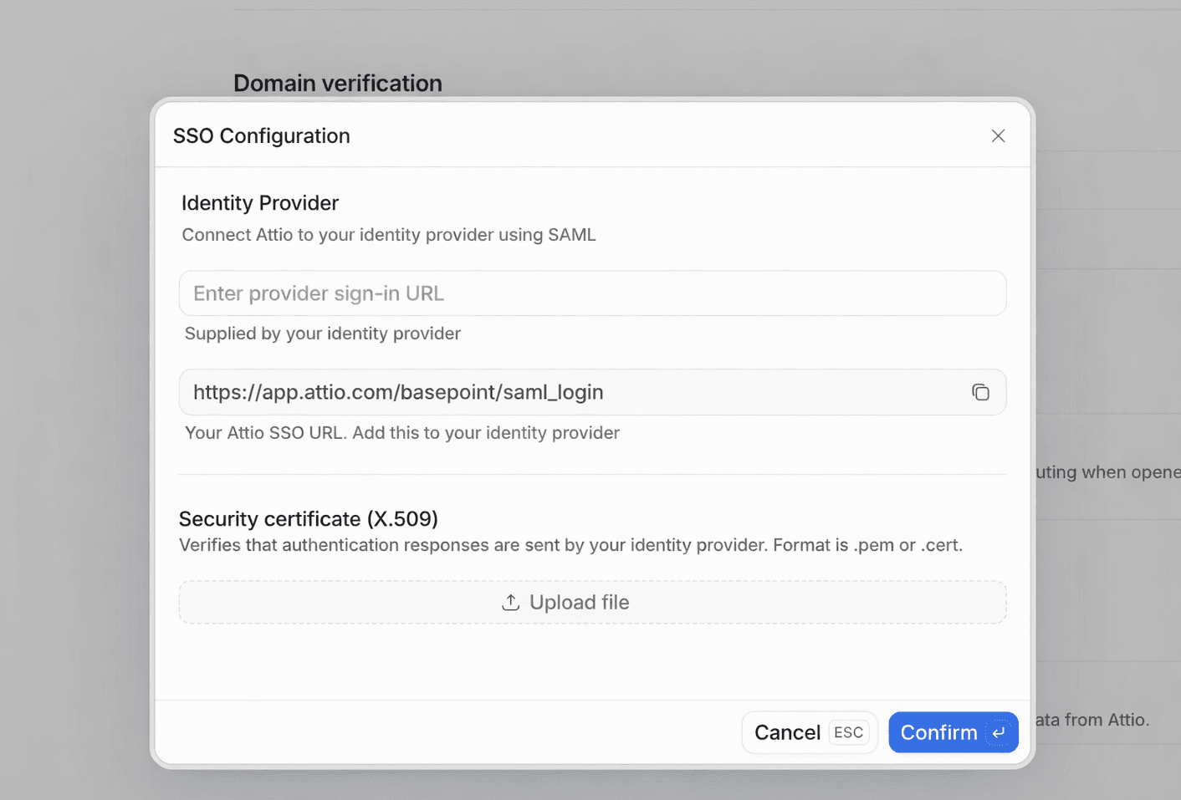Click the ESC key badge inside Cancel
Viewport: 1181px width, 800px height.
848,732
